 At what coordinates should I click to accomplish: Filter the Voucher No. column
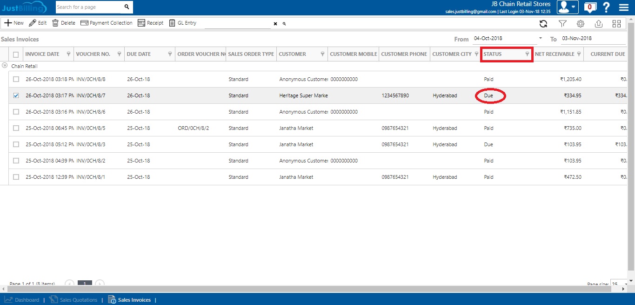point(119,54)
